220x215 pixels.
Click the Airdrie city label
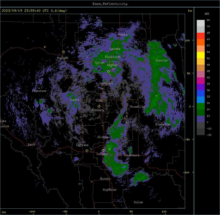point(103,137)
